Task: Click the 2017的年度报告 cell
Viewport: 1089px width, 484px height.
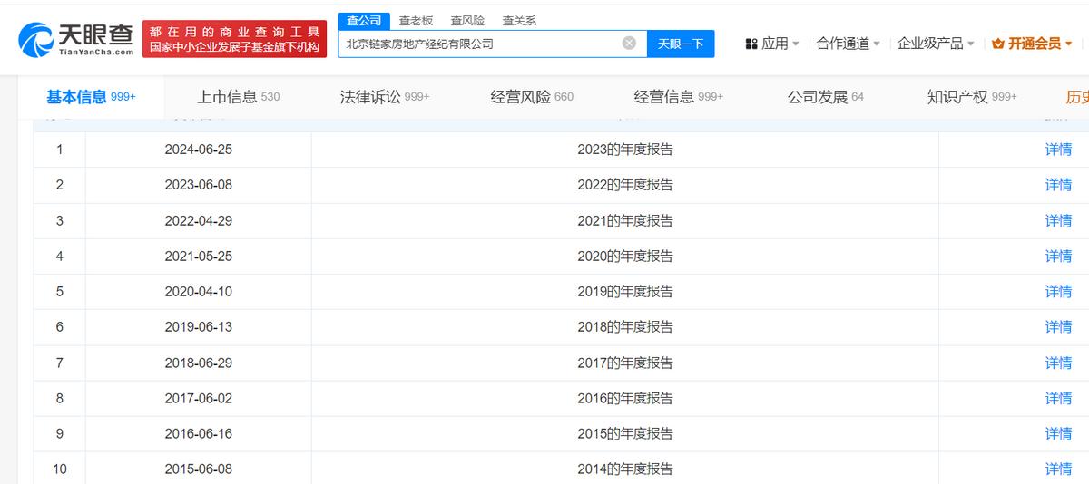Action: (625, 363)
